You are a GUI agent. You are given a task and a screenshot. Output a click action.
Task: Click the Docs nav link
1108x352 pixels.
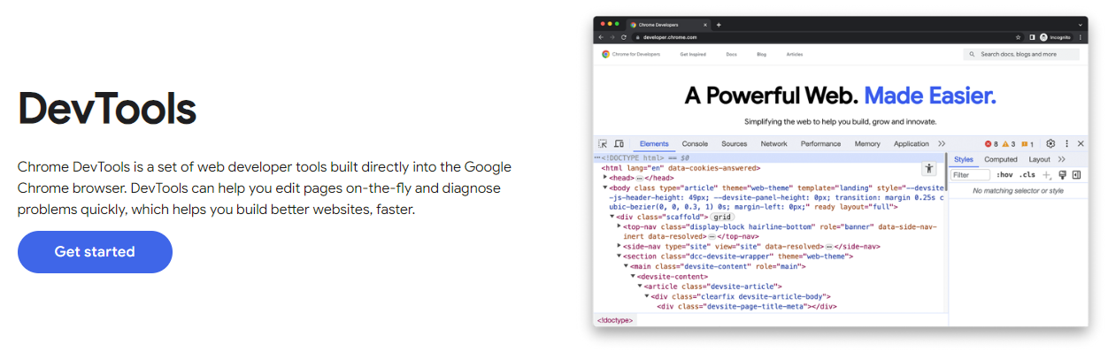[731, 54]
